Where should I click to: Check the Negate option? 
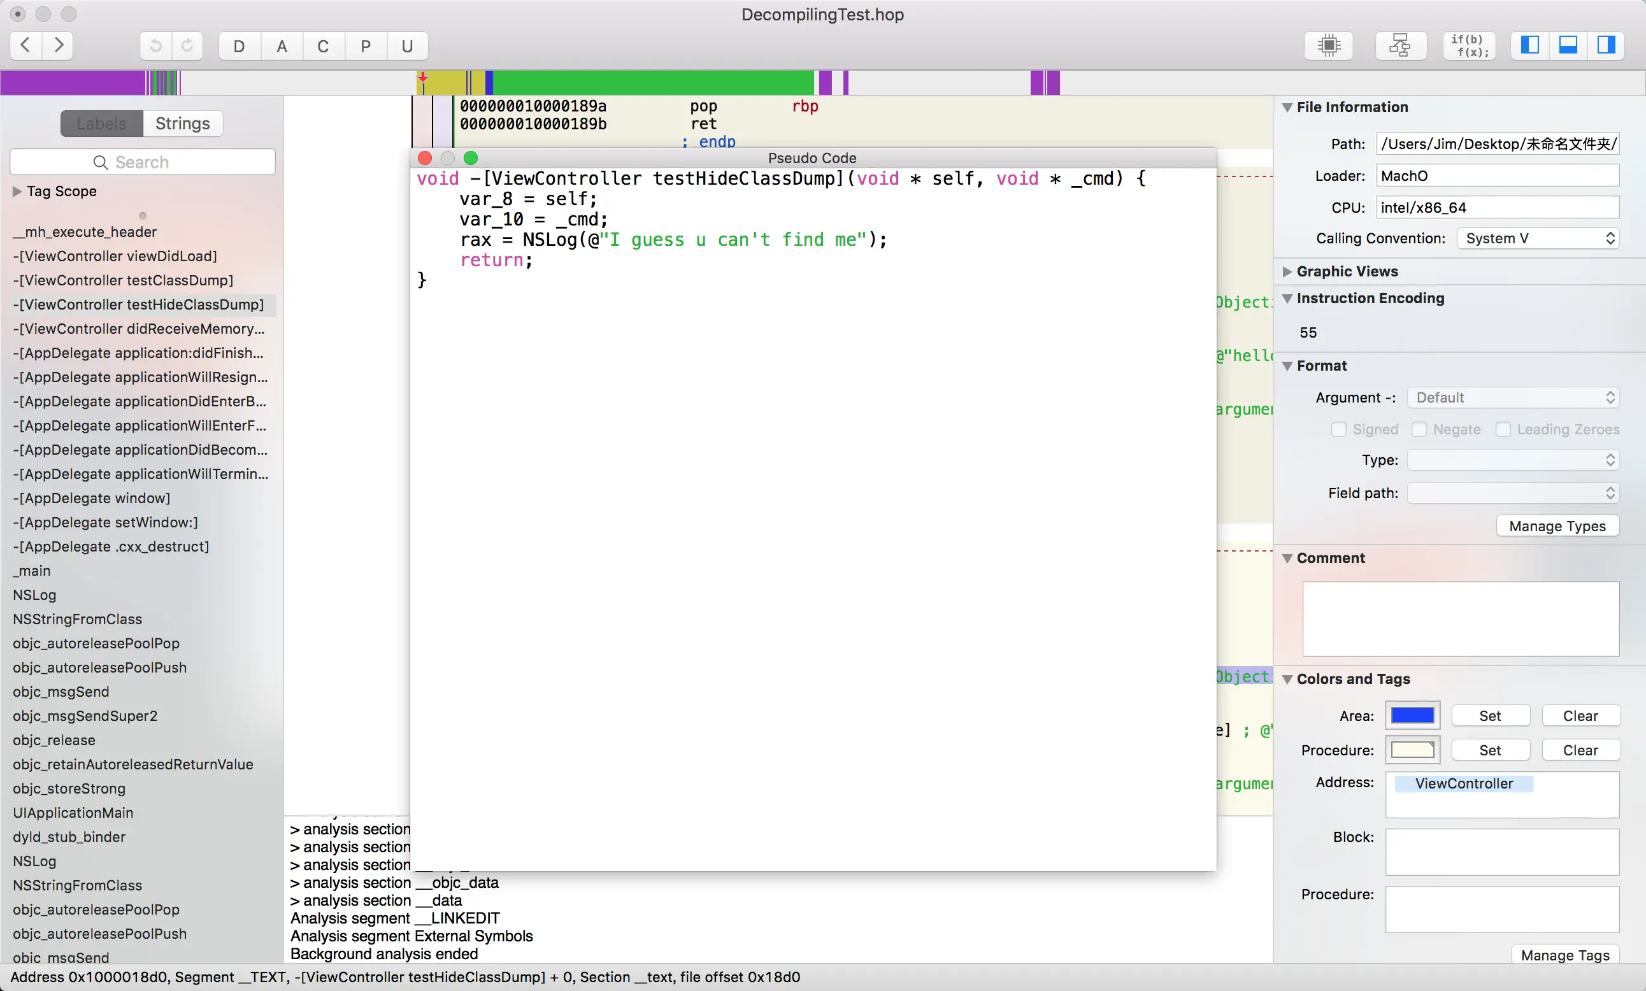click(x=1419, y=429)
